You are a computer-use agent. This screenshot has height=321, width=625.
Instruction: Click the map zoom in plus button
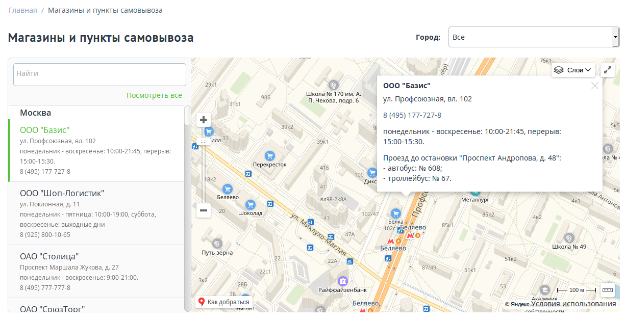coord(204,120)
